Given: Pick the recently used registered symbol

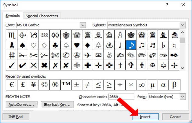Looking at the screenshot, I should [55, 85].
